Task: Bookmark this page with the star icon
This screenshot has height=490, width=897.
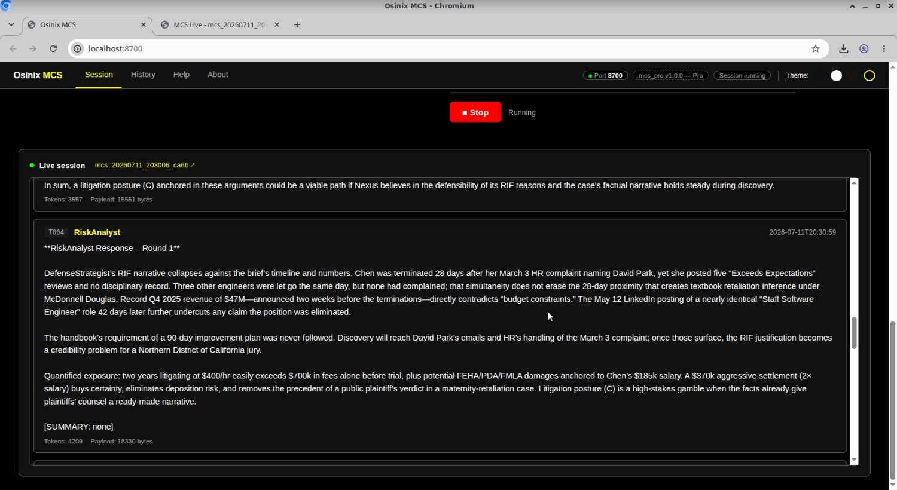Action: [816, 49]
